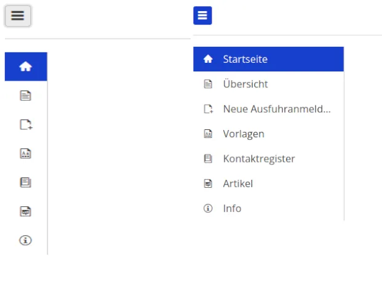Go to the Kontaktregister menu entry

click(x=259, y=158)
